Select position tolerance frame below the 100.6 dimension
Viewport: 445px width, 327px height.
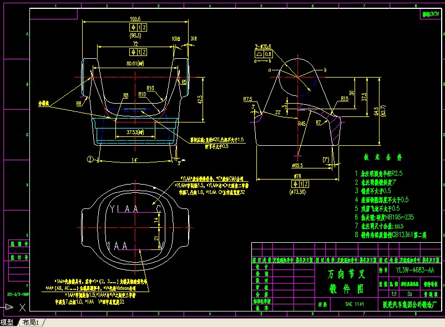point(137,28)
